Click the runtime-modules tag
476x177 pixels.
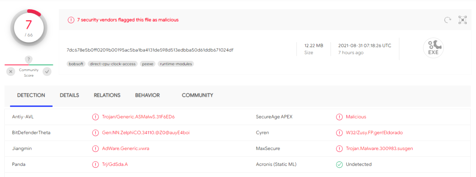pyautogui.click(x=176, y=64)
